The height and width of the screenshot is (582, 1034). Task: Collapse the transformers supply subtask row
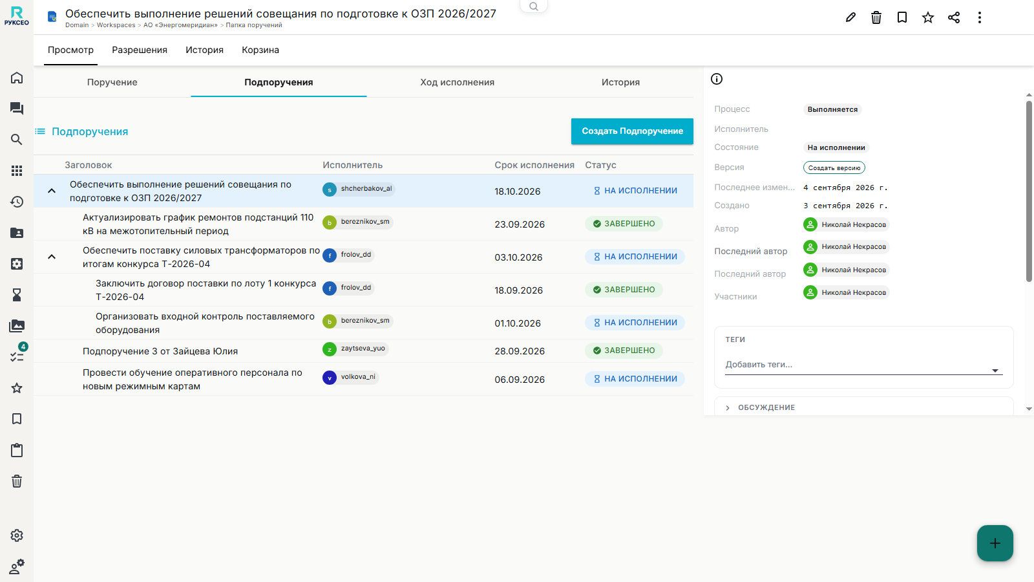click(x=52, y=257)
